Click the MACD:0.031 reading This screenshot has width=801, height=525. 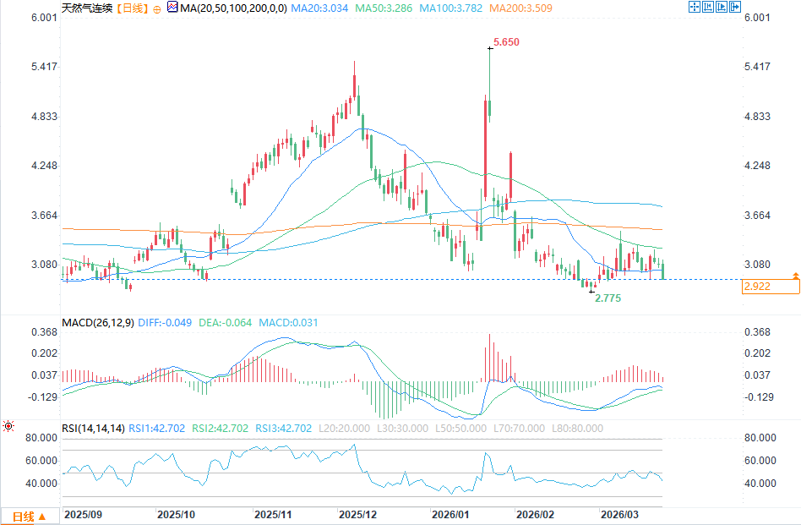point(289,323)
